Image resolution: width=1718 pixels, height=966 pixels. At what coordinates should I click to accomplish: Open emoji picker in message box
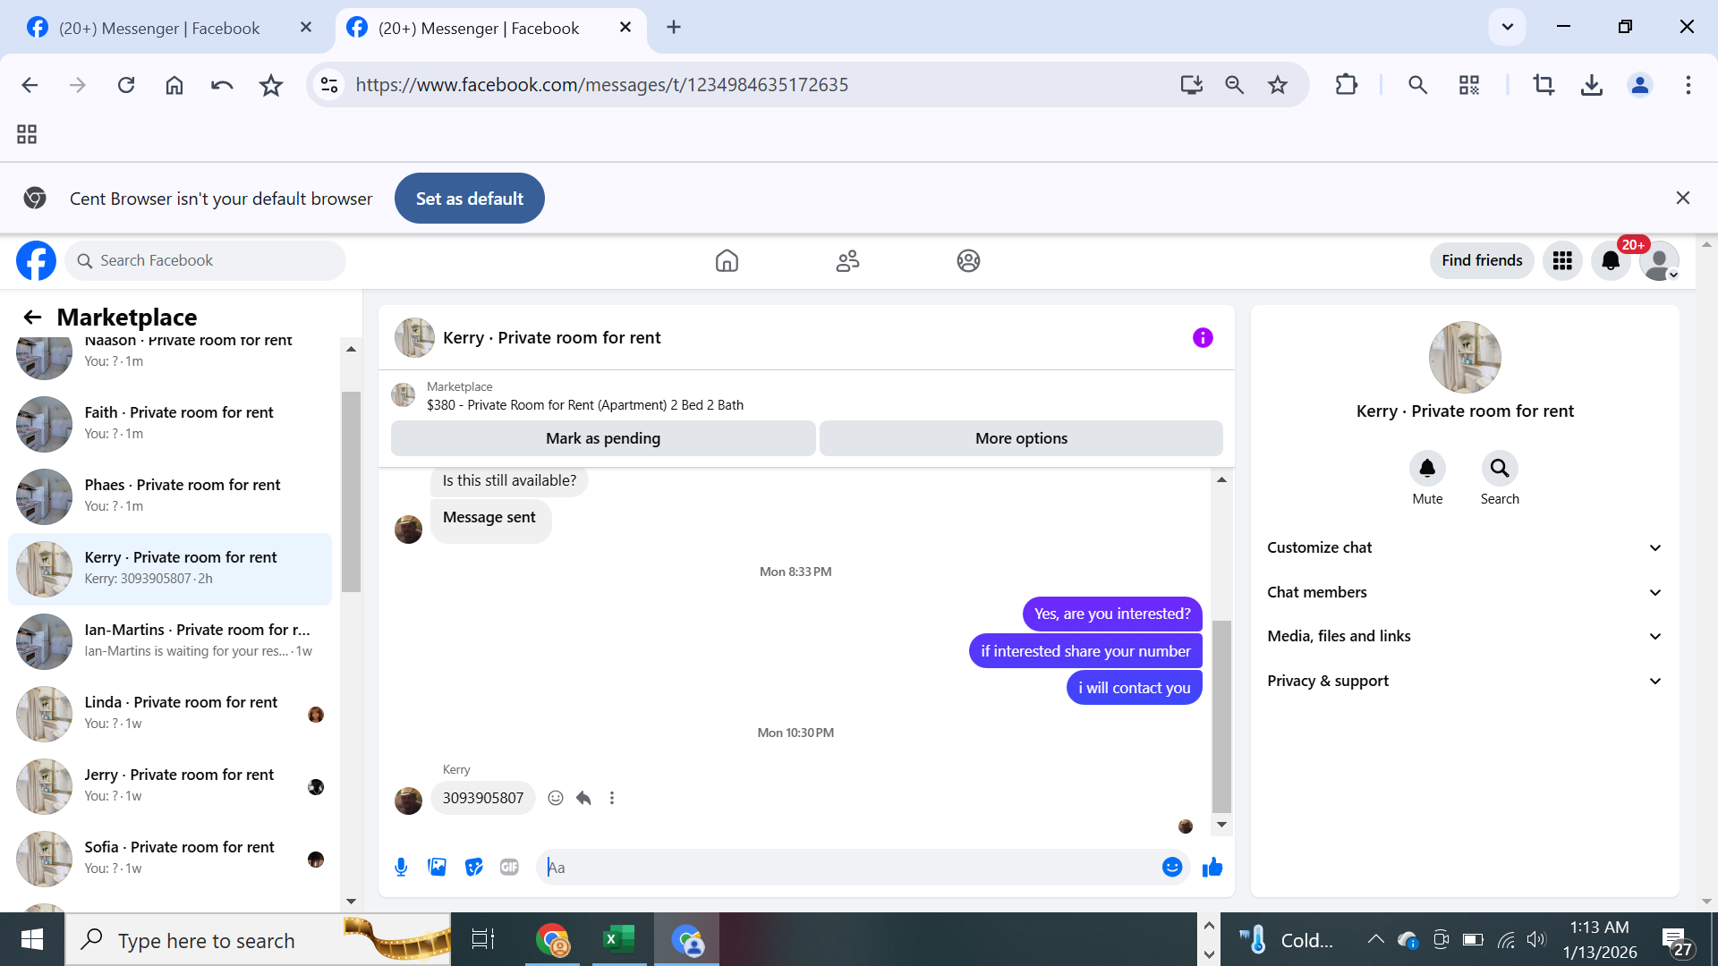tap(1171, 867)
